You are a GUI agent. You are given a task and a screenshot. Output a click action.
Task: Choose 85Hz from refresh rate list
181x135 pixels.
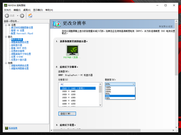click(x=120, y=94)
